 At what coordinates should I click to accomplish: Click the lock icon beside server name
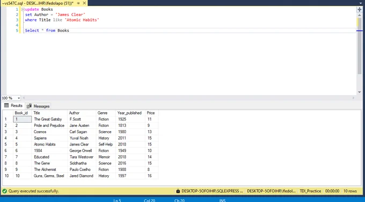[x=178, y=191]
